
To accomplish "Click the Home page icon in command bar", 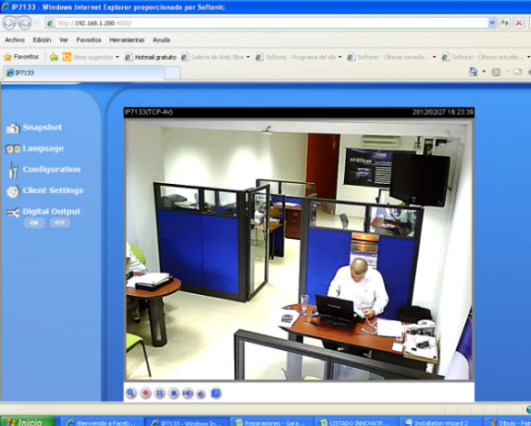I will [474, 72].
